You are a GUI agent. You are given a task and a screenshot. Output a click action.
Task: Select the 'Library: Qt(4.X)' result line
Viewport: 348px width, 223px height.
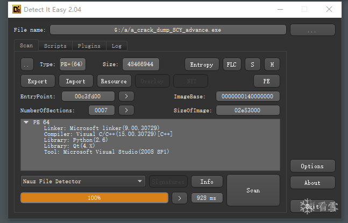tap(69, 146)
